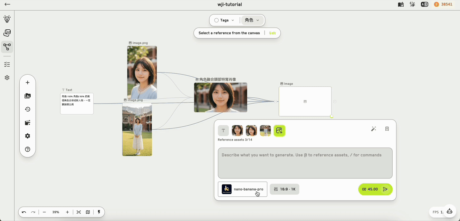Add a reference asset from canvas
This screenshot has width=460, height=221.
[279, 131]
